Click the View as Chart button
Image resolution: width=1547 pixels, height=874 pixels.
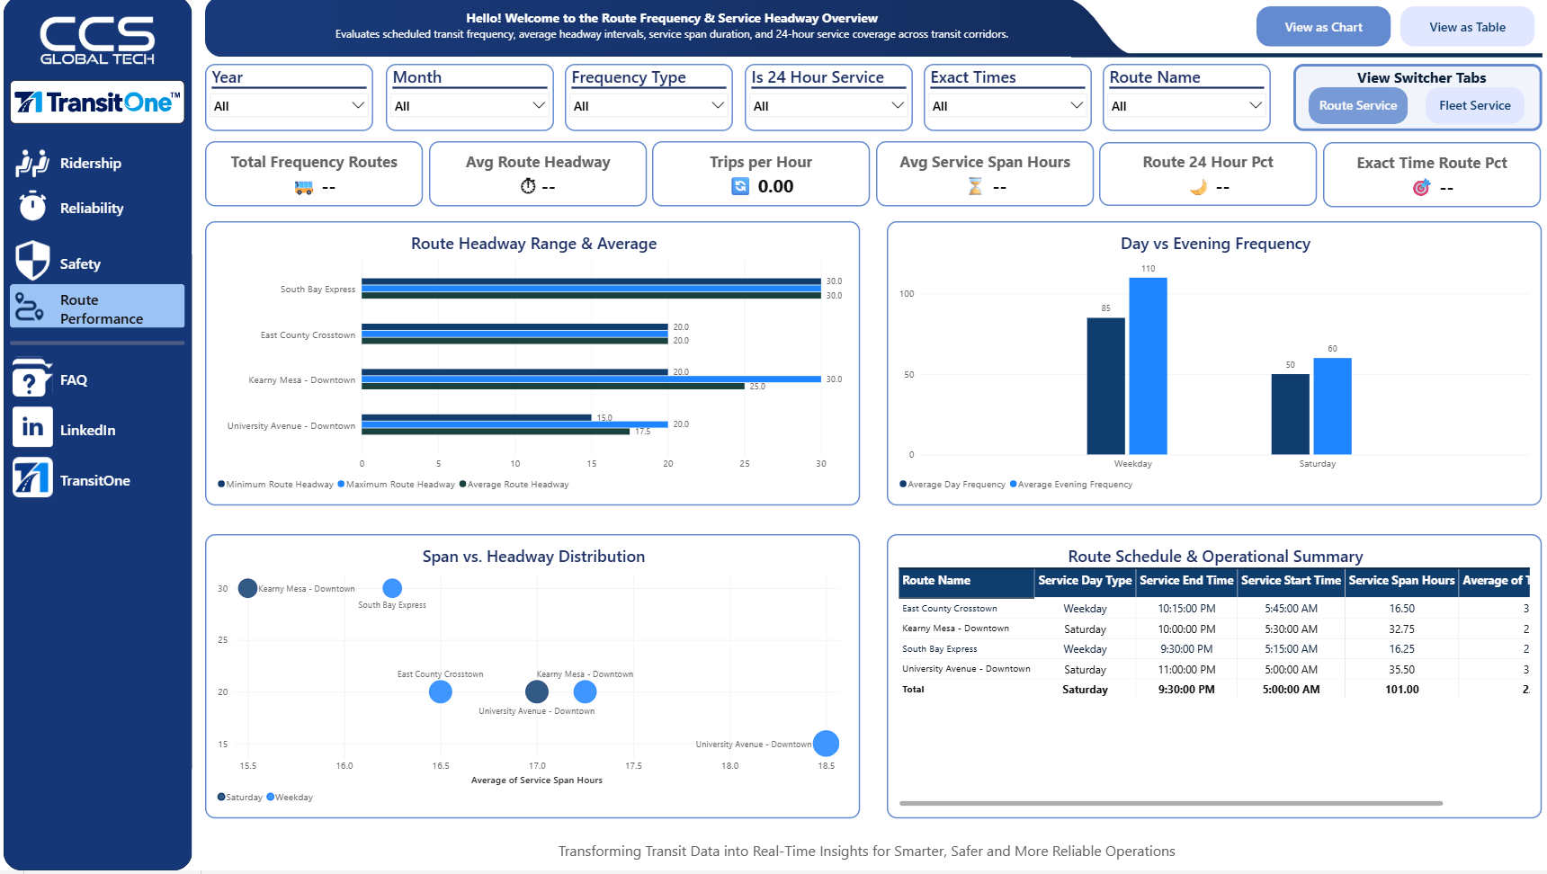tap(1323, 27)
